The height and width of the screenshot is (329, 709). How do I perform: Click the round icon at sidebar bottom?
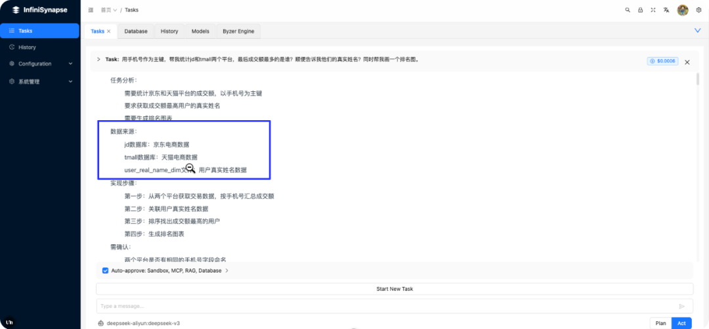[9, 322]
